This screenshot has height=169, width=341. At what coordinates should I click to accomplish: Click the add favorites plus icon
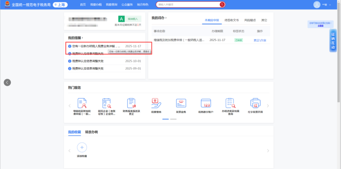pos(82,147)
